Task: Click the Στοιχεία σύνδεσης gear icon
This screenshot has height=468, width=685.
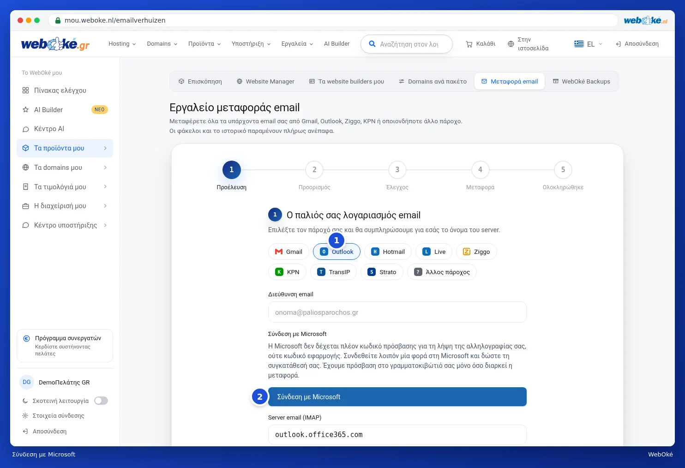Action: click(25, 416)
